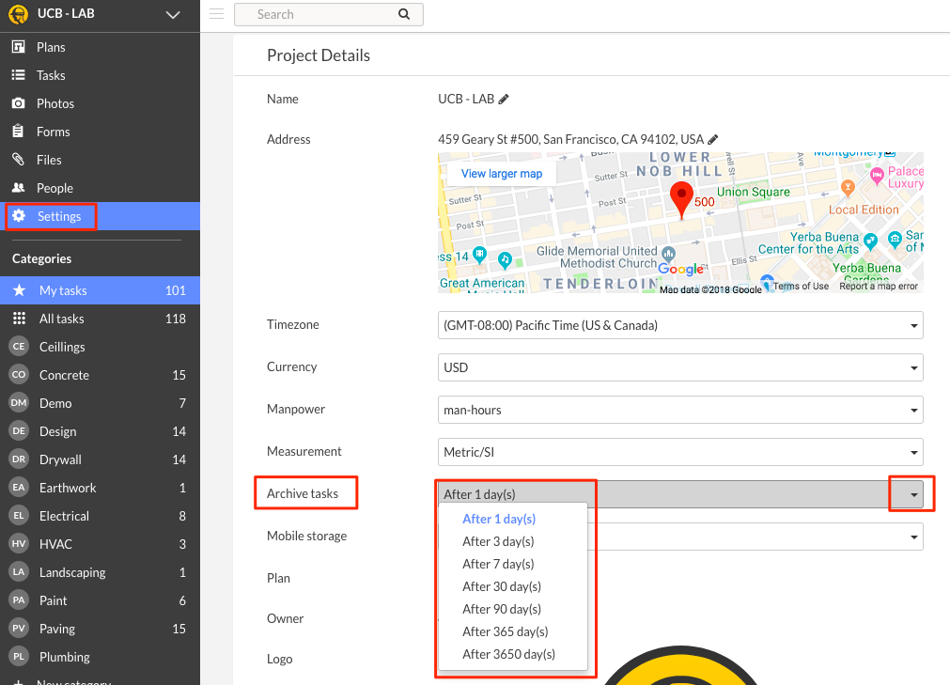Click the red map pin marker
This screenshot has width=950, height=685.
pyautogui.click(x=681, y=200)
